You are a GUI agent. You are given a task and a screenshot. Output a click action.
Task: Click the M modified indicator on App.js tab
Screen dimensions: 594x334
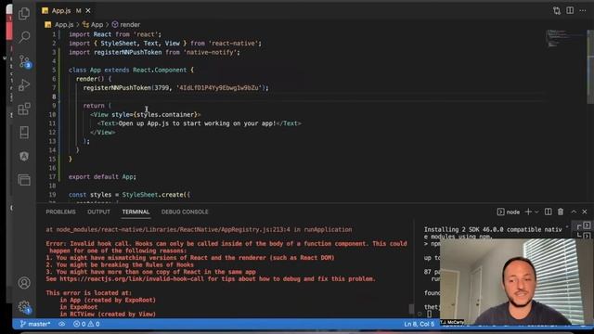78,11
